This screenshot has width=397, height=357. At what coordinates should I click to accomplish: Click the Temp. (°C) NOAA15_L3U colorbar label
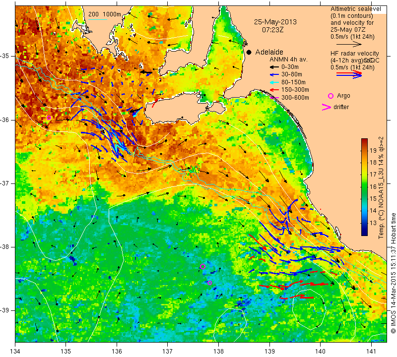coord(381,187)
